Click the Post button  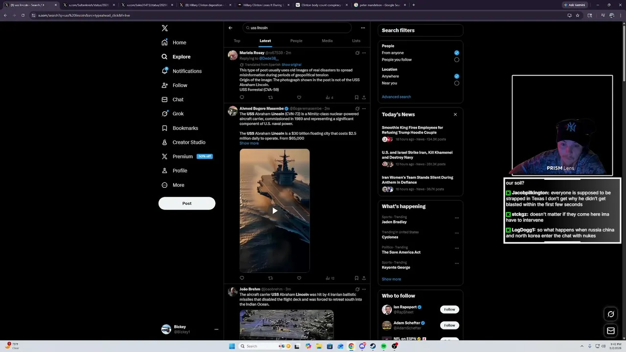coord(187,203)
